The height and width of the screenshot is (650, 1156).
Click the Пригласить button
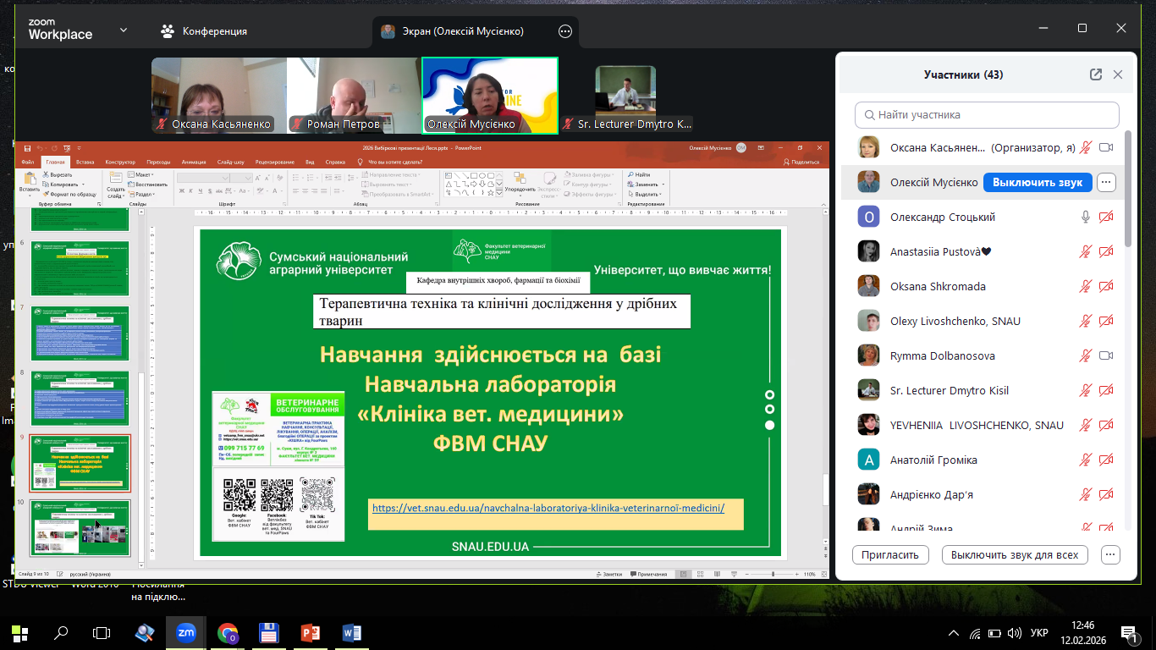(x=890, y=555)
